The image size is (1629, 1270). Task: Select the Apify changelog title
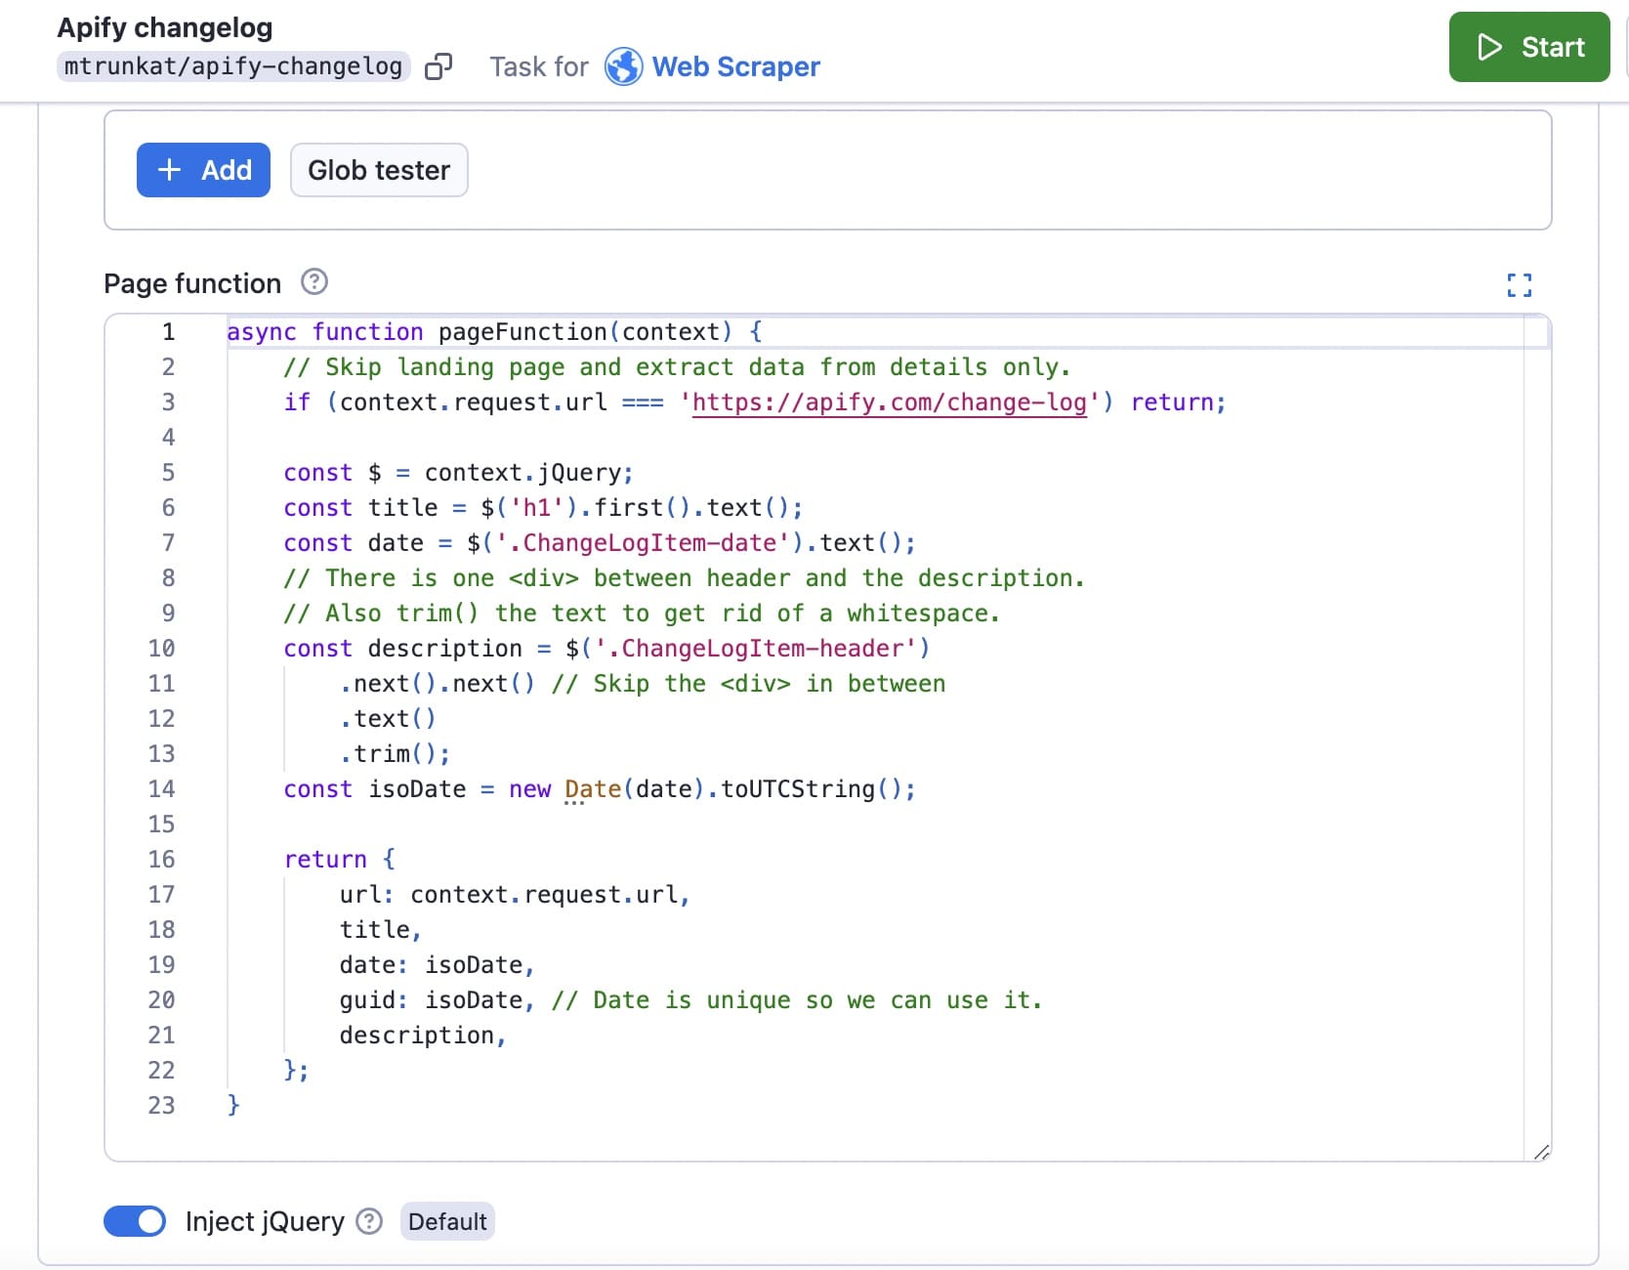coord(165,26)
